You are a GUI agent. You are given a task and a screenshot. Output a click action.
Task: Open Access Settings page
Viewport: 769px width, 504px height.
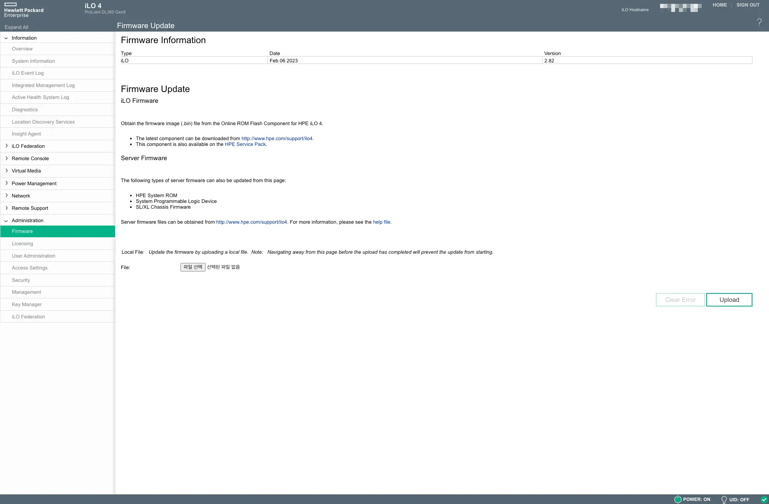(x=30, y=268)
